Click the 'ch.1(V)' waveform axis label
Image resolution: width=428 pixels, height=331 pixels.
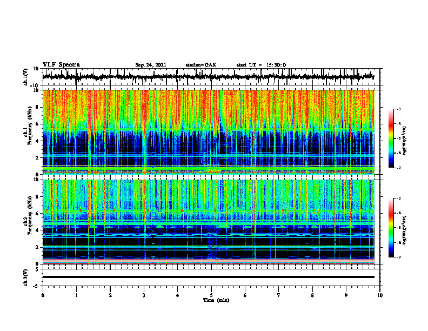point(26,77)
